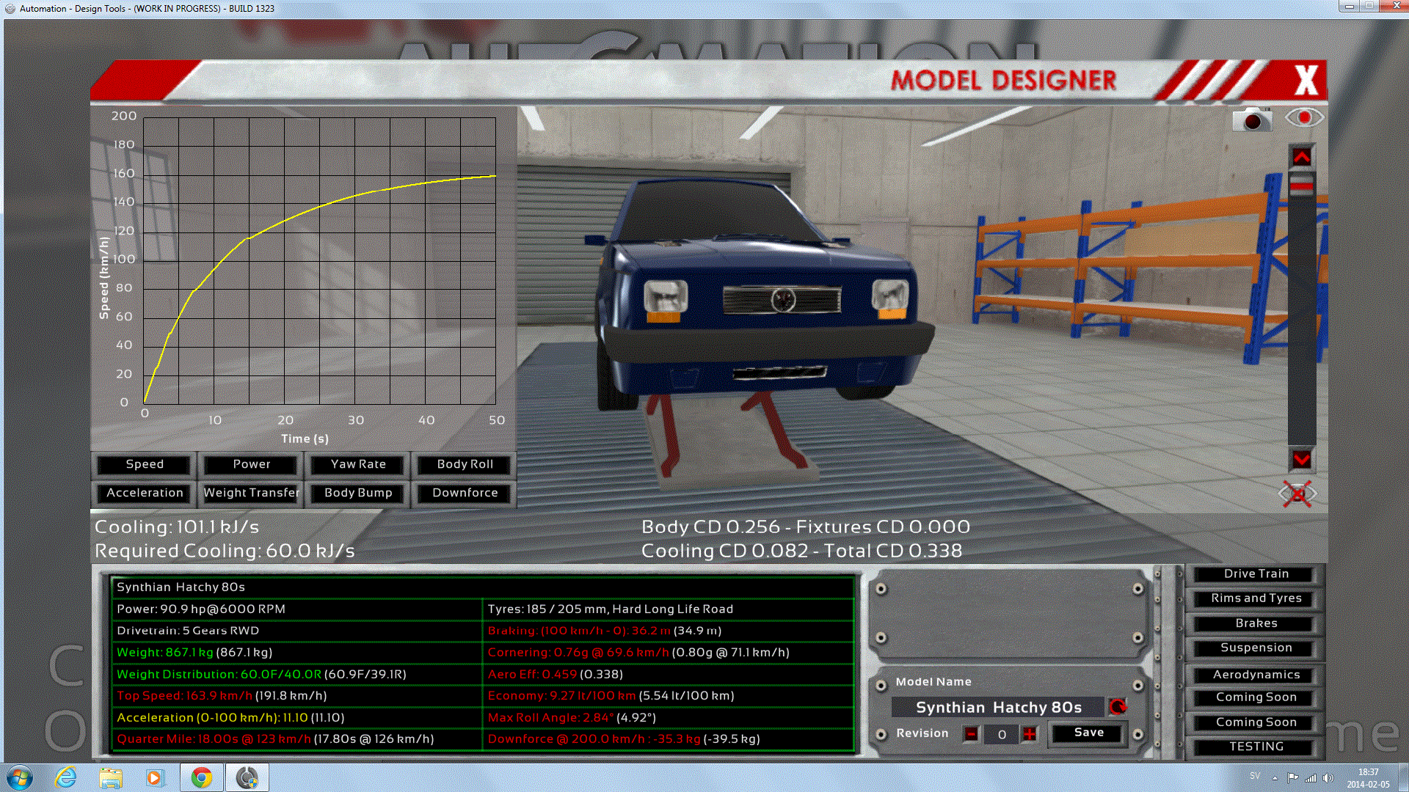1409x792 pixels.
Task: Click the Cooling CD 0.082 readout
Action: [725, 551]
